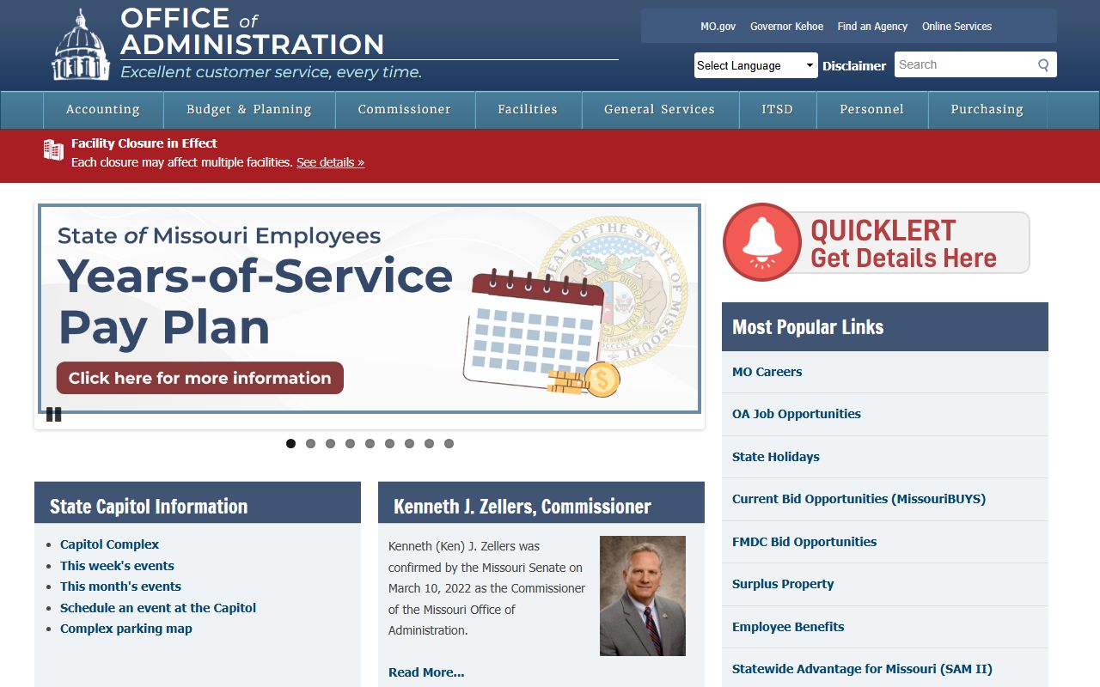Open Current Bid Opportunities (MissouriBUYS) link
This screenshot has height=687, width=1100.
pyautogui.click(x=859, y=499)
